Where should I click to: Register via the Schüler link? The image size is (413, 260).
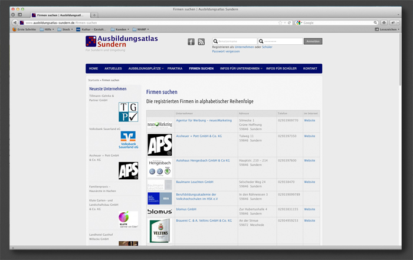[267, 47]
